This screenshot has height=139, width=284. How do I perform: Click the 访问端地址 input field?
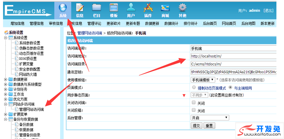pyautogui.click(x=234, y=56)
